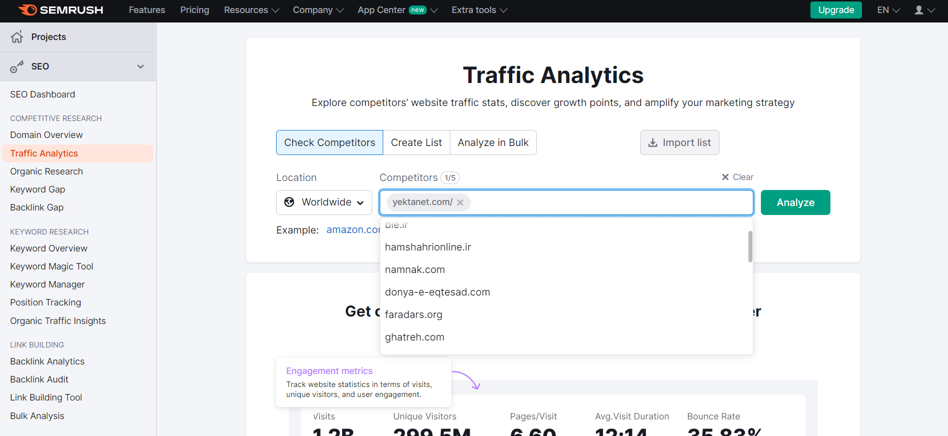The image size is (948, 436).
Task: Click the amazon.com example link
Action: [x=353, y=229]
